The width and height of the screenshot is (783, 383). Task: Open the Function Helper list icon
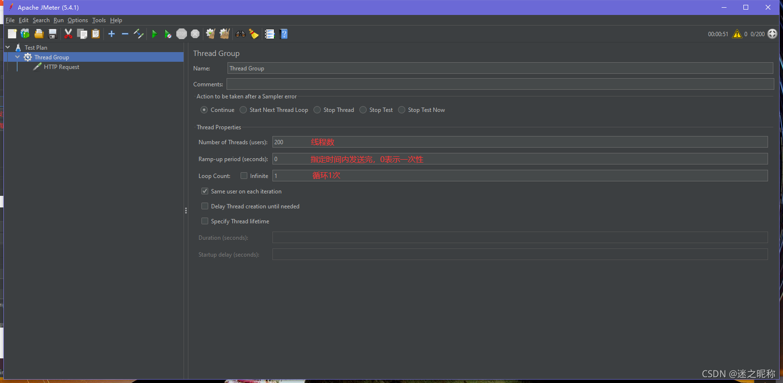[270, 34]
